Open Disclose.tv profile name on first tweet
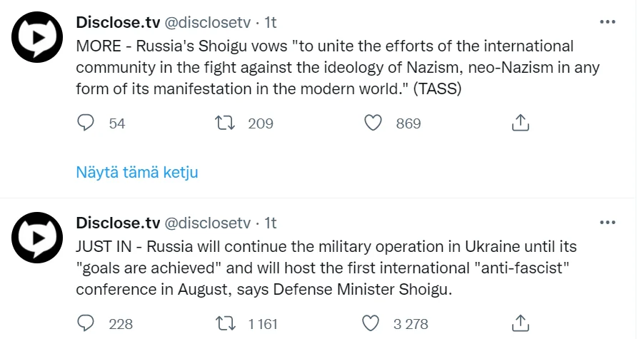This screenshot has height=339, width=637. [x=119, y=23]
